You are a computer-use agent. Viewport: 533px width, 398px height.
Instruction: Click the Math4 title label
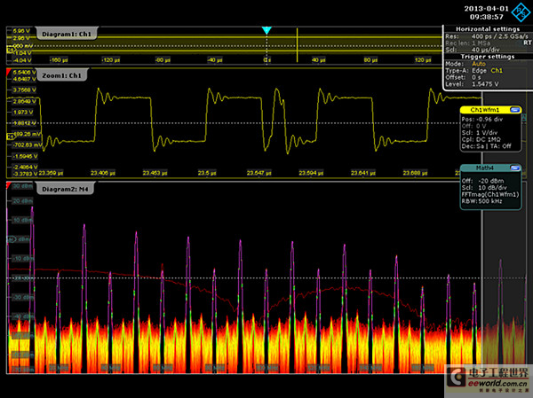pyautogui.click(x=485, y=168)
